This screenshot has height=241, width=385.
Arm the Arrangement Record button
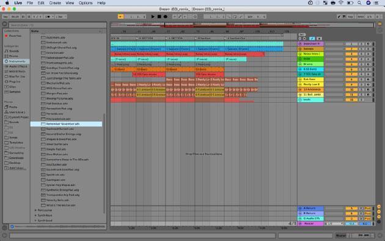click(166, 17)
